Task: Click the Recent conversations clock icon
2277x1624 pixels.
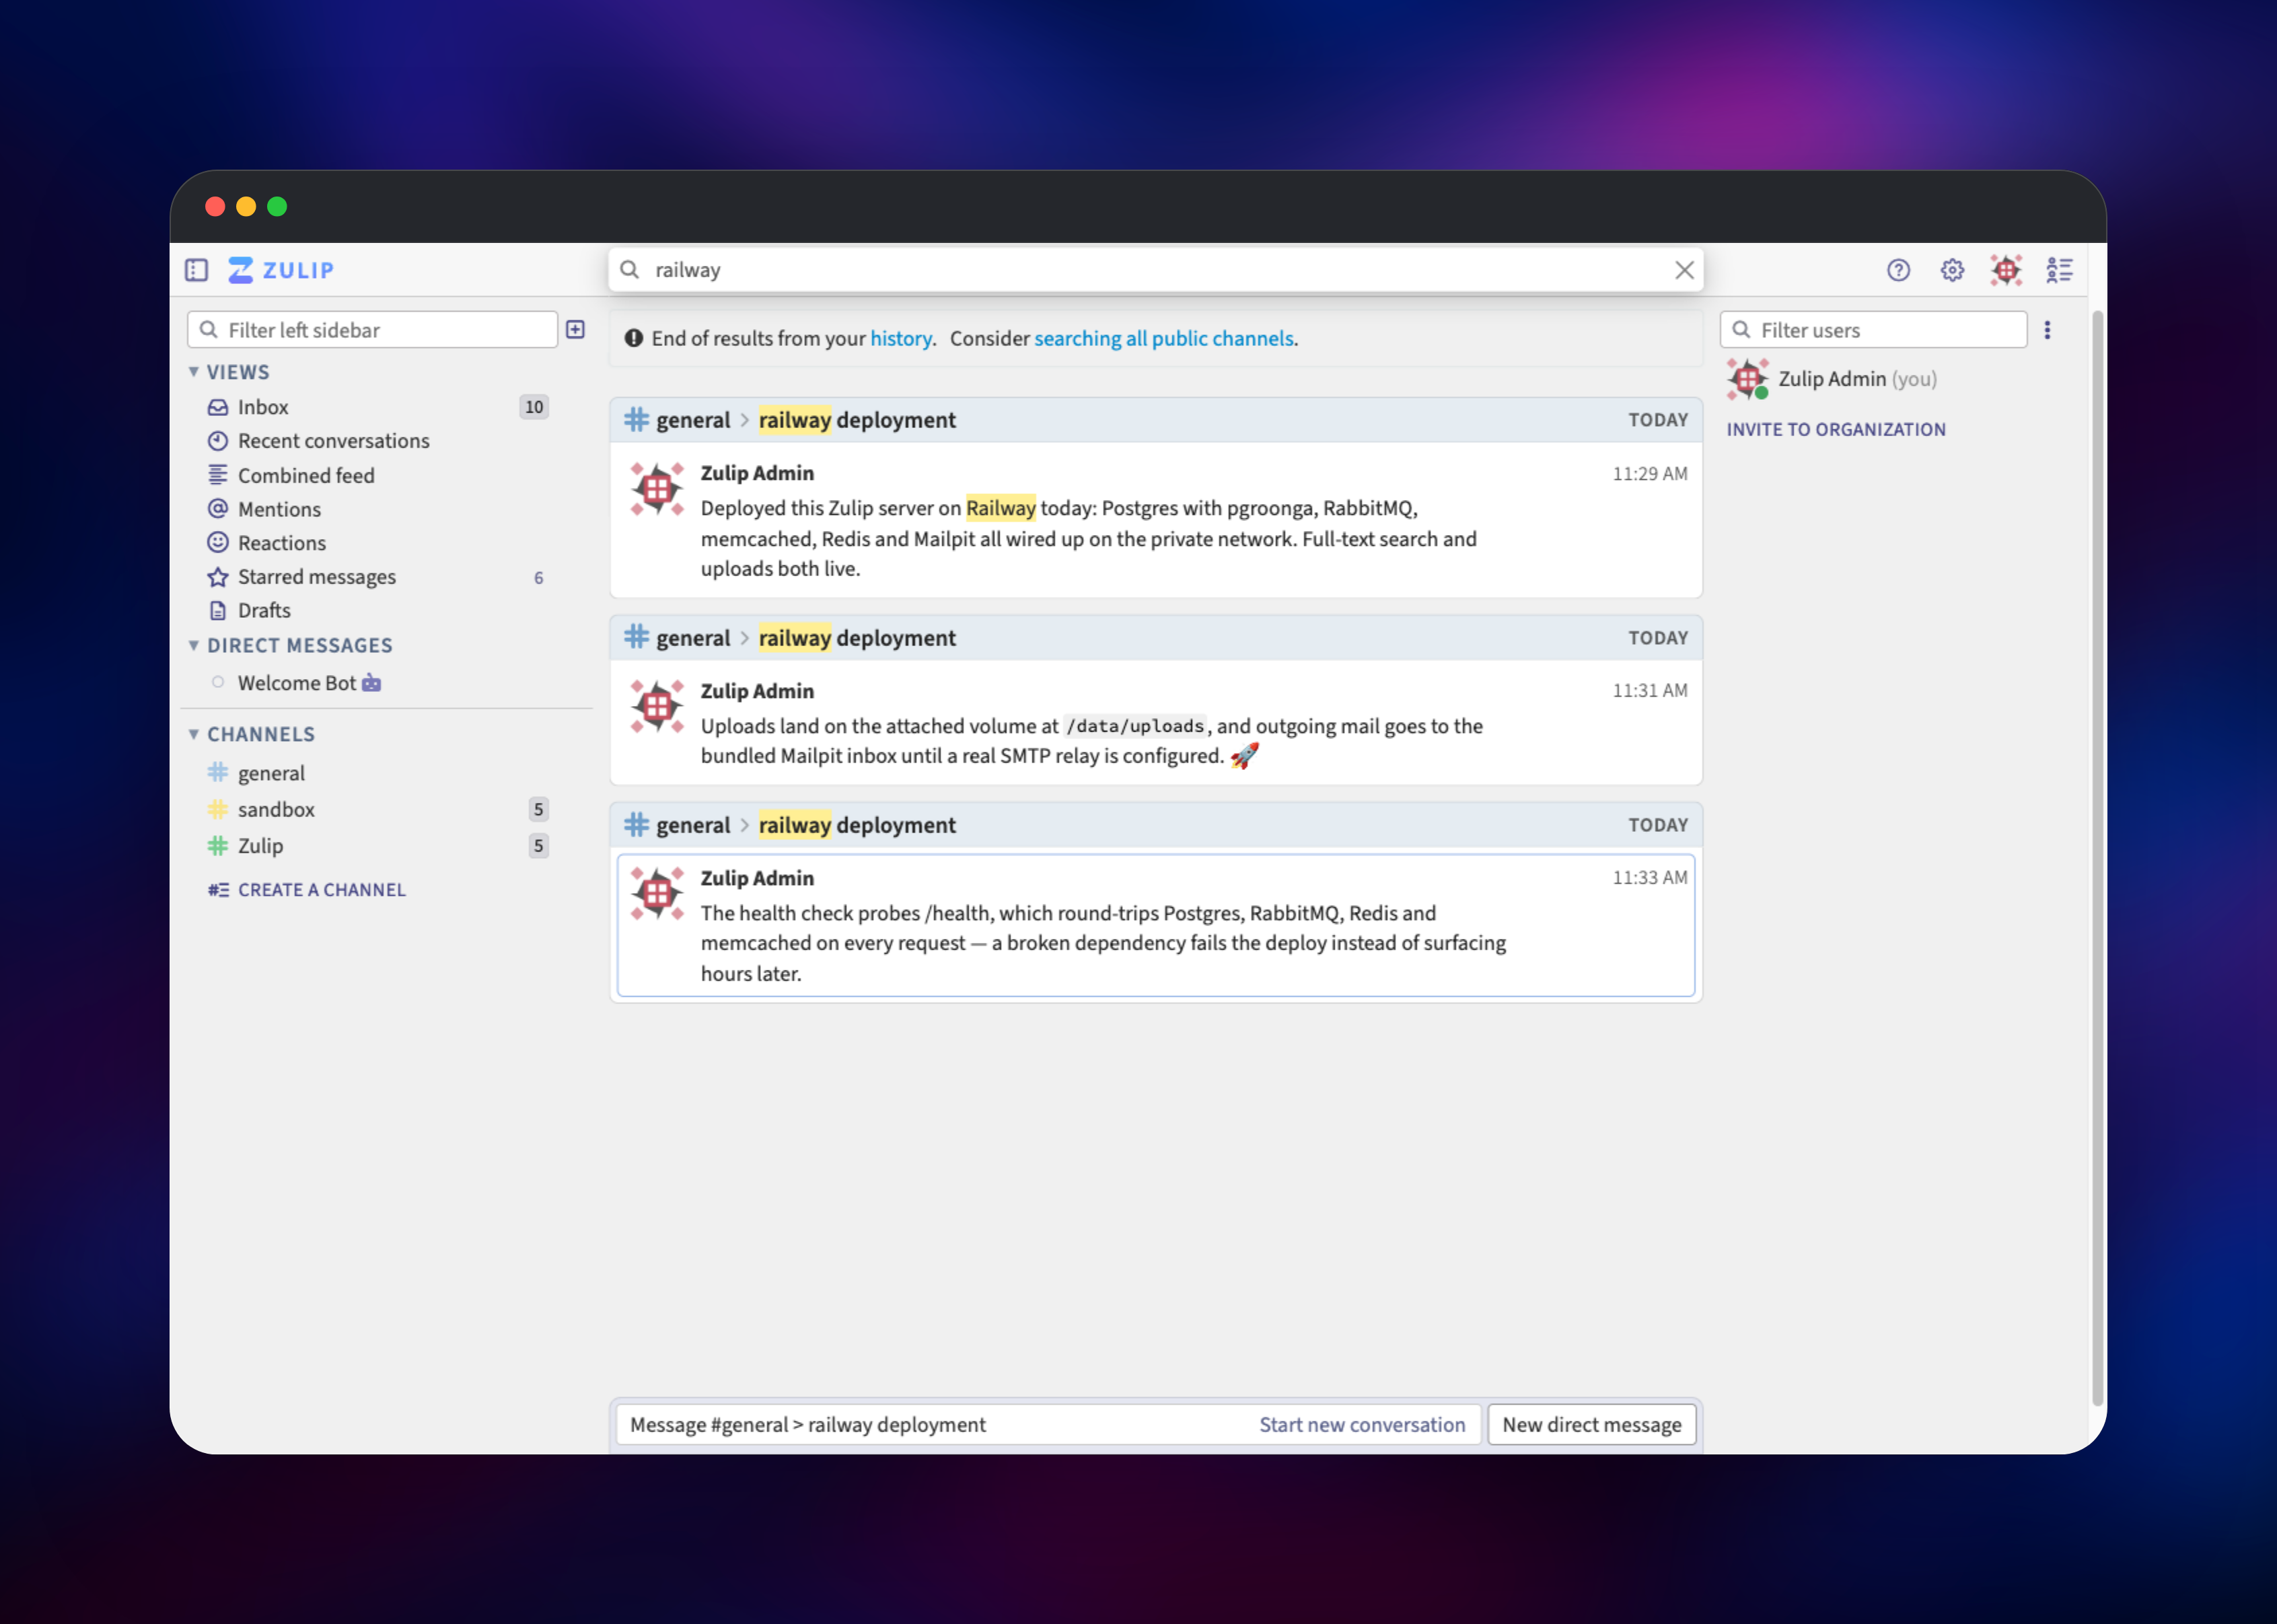Action: 218,441
